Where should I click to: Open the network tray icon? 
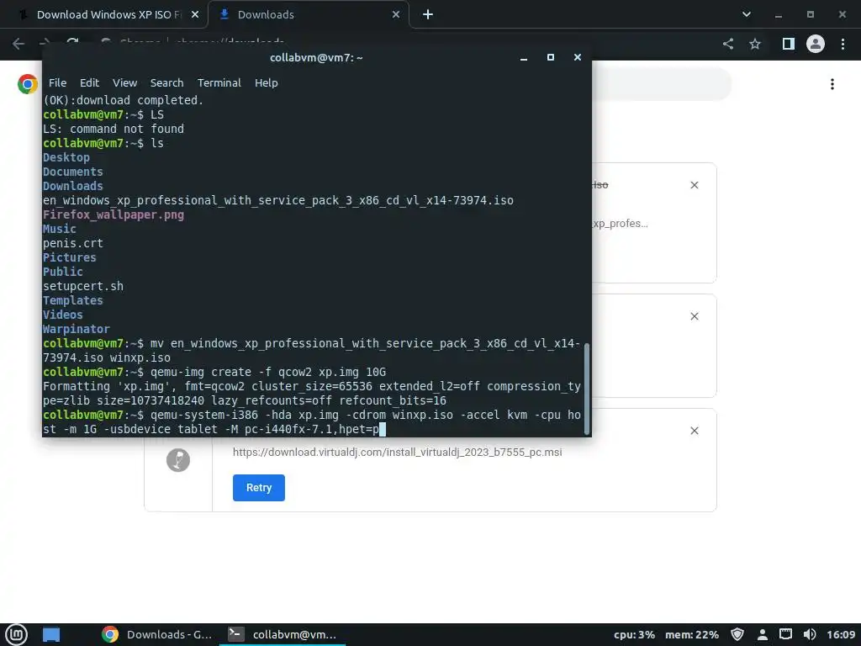786,634
